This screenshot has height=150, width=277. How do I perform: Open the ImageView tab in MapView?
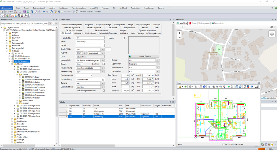tap(204, 23)
